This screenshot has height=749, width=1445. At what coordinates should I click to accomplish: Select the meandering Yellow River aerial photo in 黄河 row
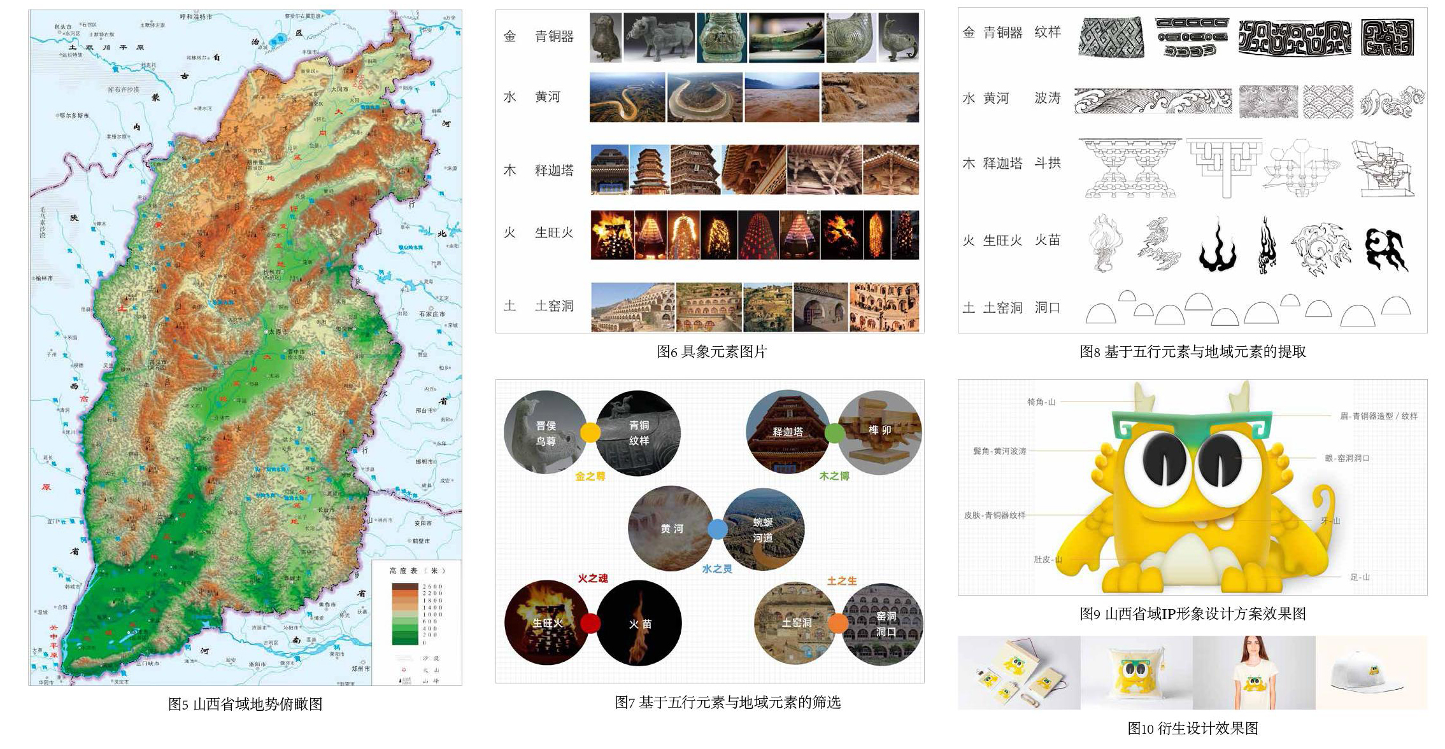[x=627, y=97]
